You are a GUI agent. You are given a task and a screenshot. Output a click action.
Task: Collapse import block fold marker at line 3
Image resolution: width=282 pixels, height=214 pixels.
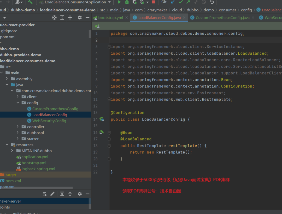(109, 47)
